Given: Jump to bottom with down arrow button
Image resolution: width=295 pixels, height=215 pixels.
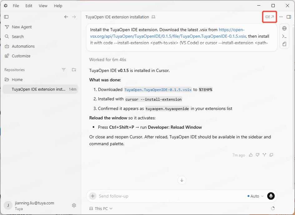Looking at the screenshot, I should [182, 180].
